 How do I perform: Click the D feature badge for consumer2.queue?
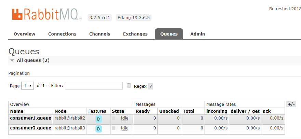pyautogui.click(x=99, y=129)
